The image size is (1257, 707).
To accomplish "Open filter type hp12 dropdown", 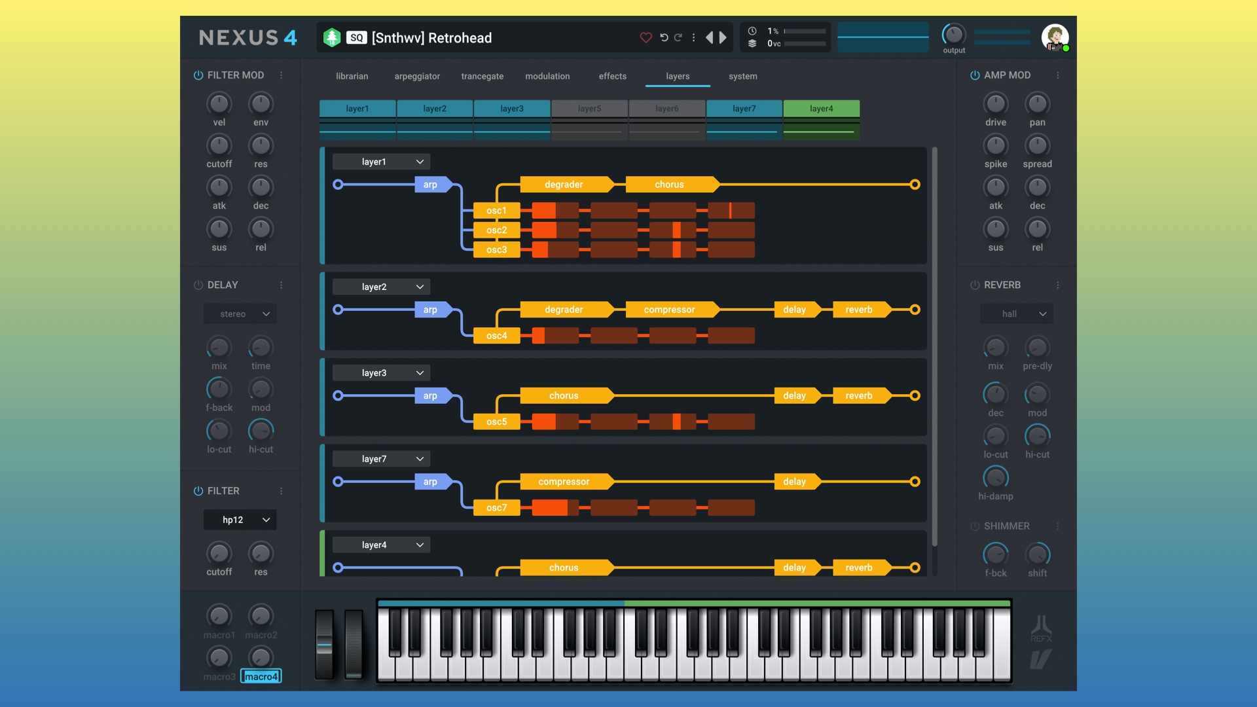I will [x=240, y=520].
